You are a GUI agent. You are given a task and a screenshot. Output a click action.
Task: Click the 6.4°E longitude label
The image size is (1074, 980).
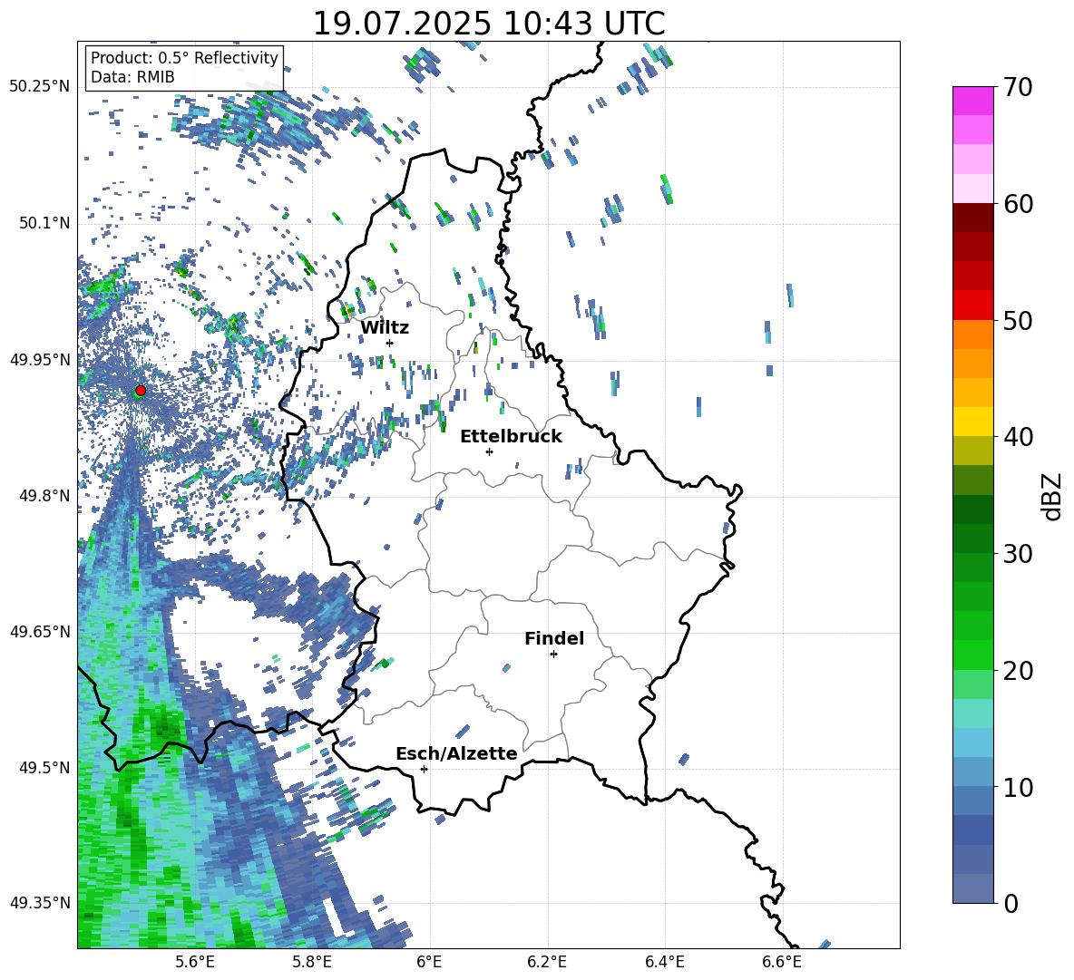[x=664, y=962]
